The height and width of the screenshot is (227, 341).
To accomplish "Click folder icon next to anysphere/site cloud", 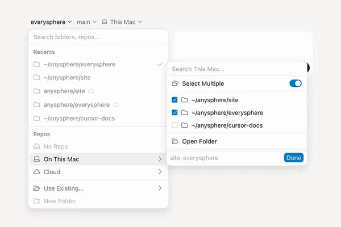I will (36, 91).
